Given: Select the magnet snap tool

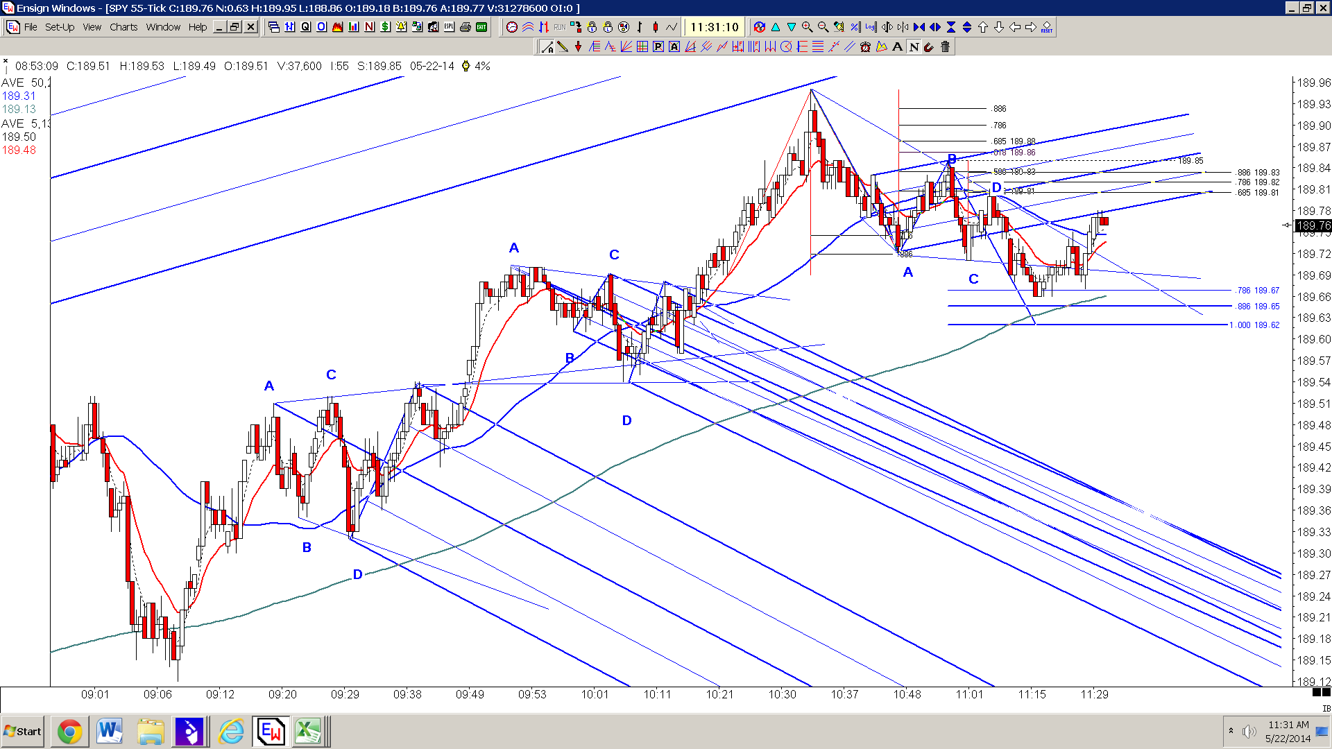Looking at the screenshot, I should coord(929,46).
